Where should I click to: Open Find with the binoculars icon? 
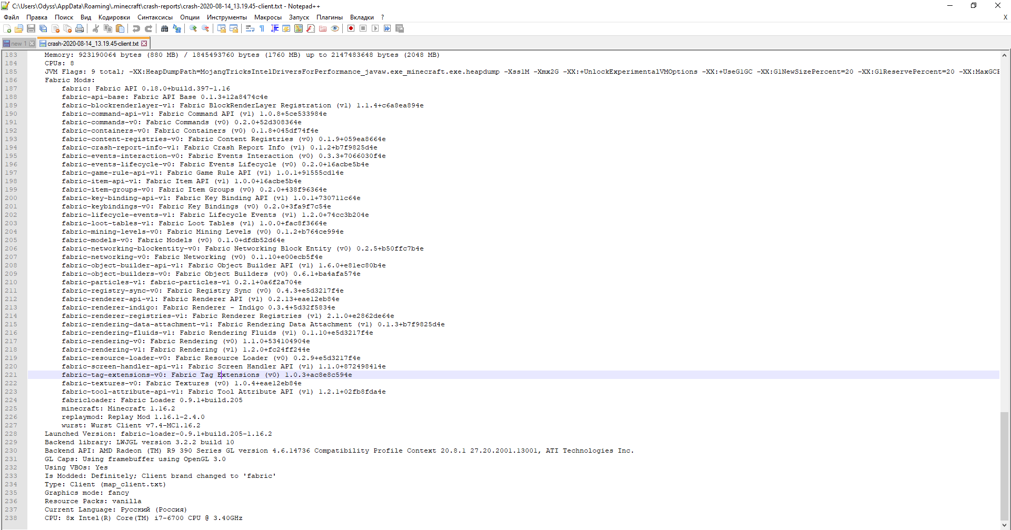pyautogui.click(x=165, y=28)
